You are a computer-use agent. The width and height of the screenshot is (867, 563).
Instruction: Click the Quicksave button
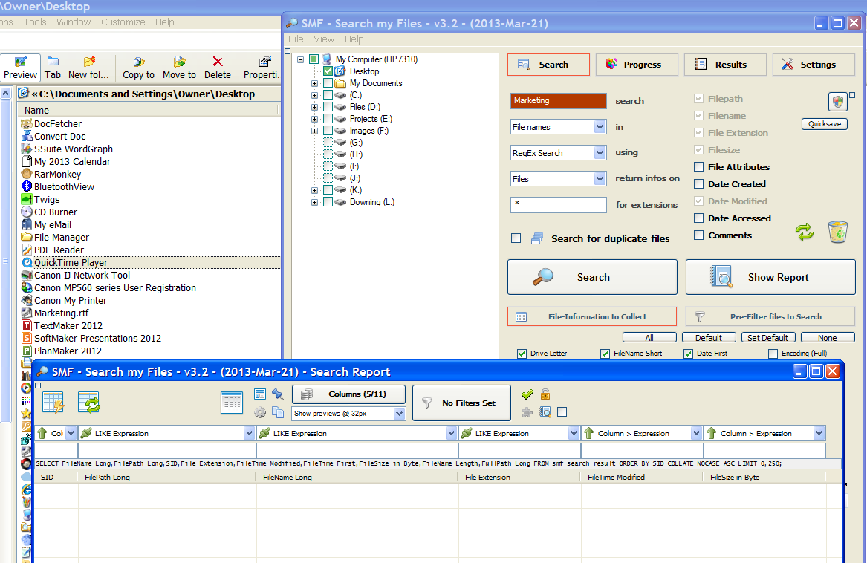point(825,124)
